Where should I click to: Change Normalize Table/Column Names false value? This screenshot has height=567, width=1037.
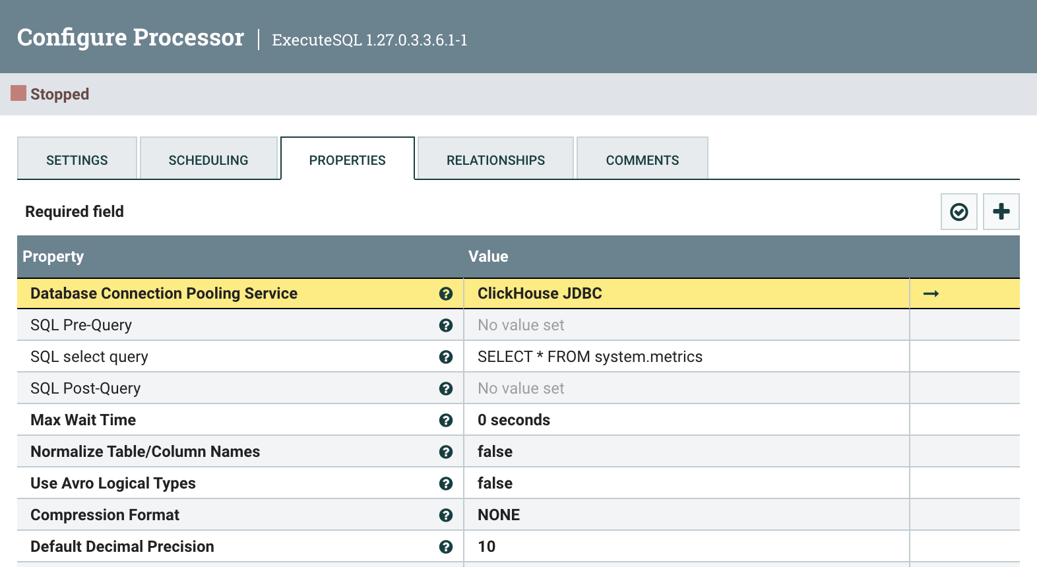coord(687,452)
